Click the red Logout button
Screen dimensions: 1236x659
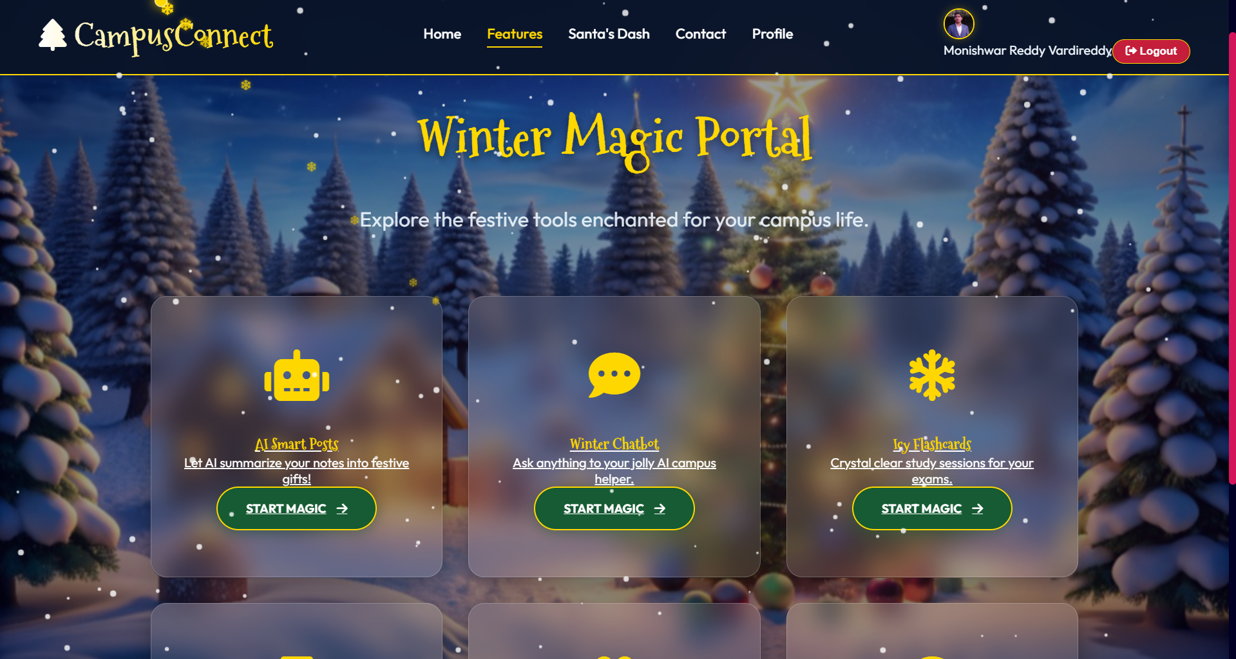(x=1151, y=51)
